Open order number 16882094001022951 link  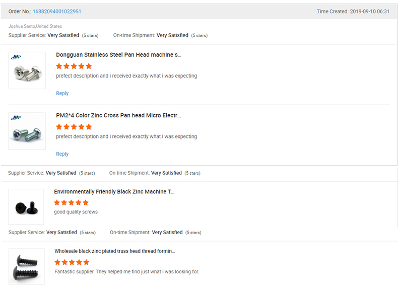tap(57, 12)
